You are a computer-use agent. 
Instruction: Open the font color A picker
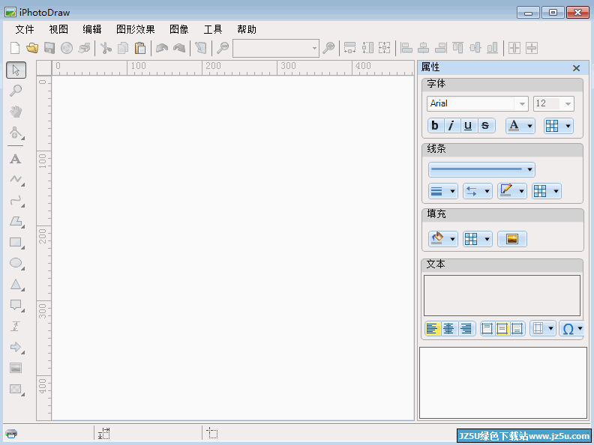click(520, 126)
